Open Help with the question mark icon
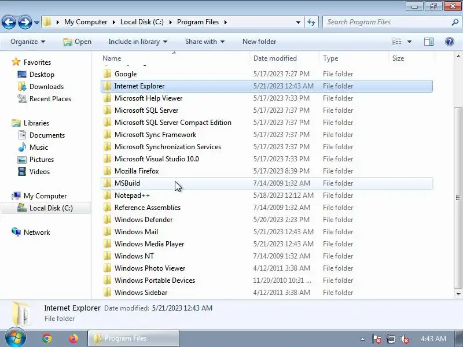Screen dimensions: 463x347 click(x=450, y=42)
